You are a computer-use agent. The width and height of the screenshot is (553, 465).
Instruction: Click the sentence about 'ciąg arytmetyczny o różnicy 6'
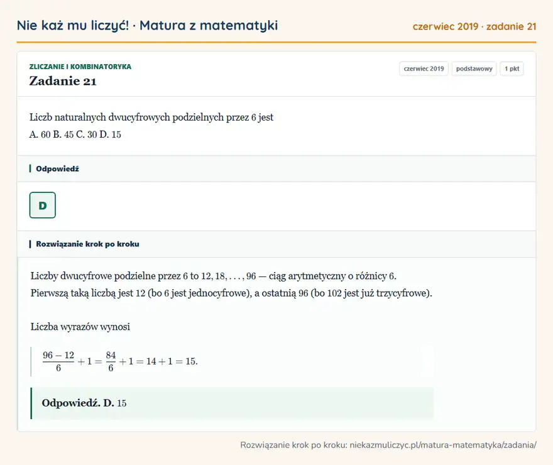click(214, 276)
